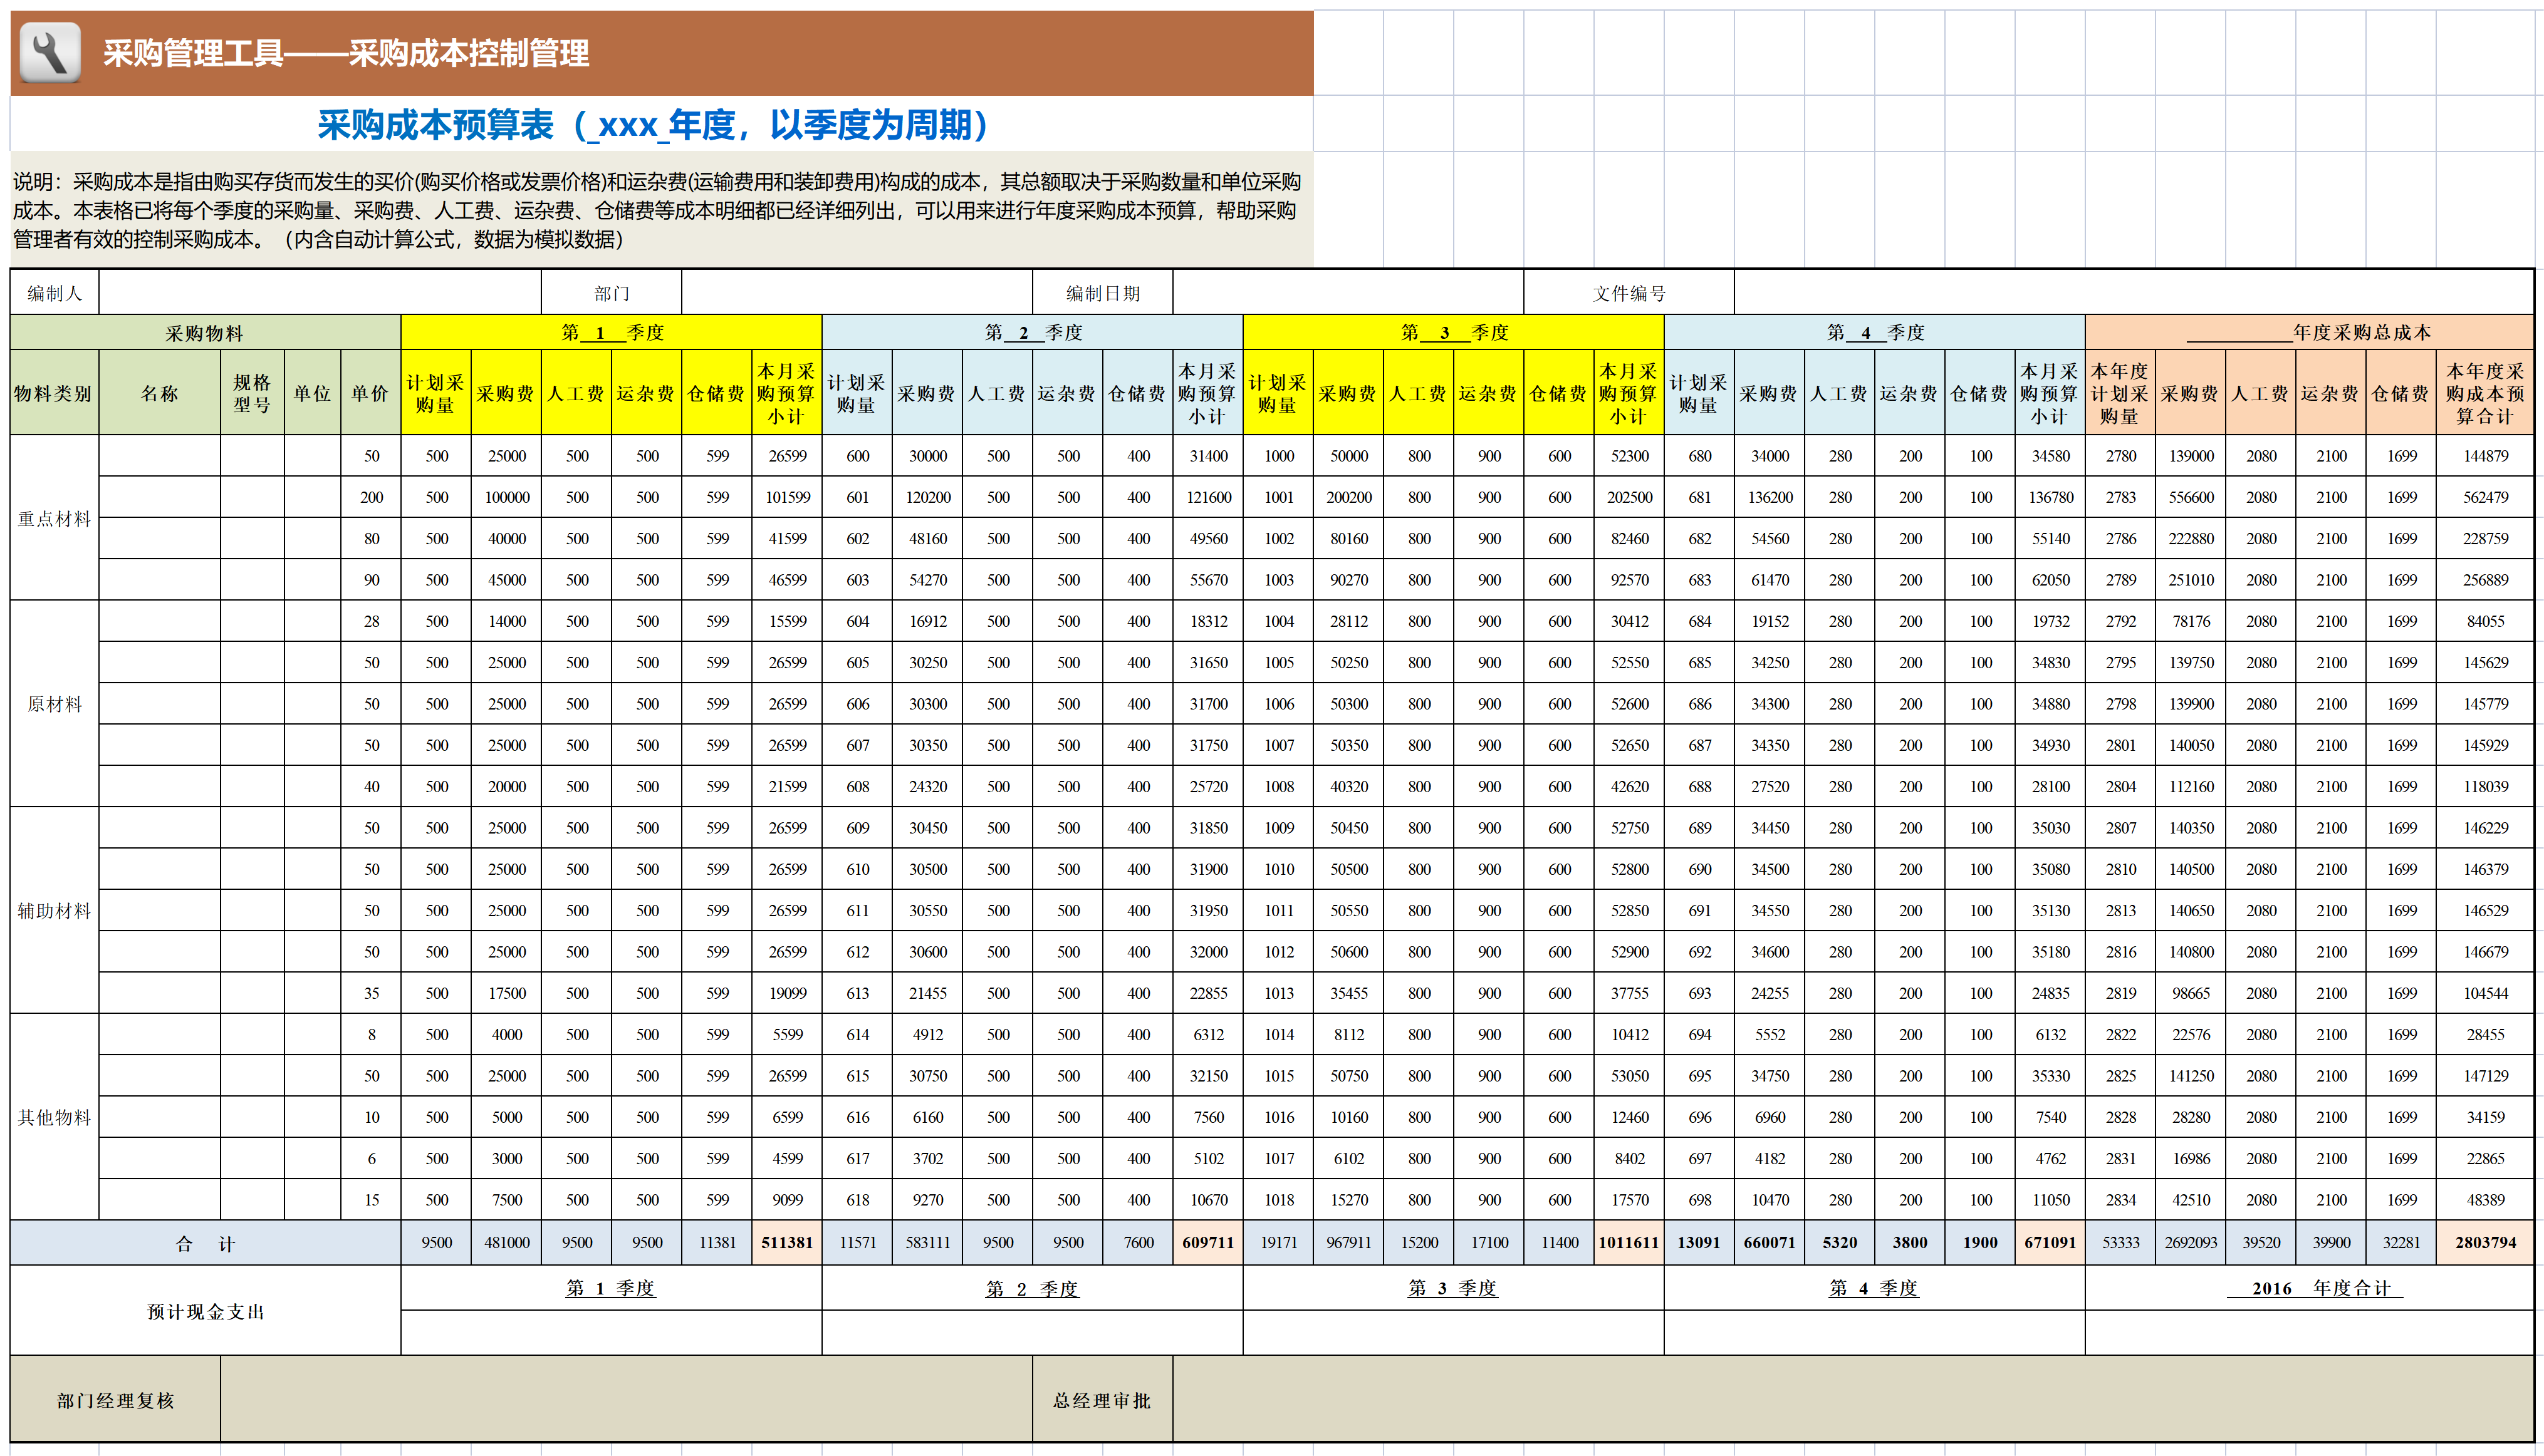2544x1456 pixels.
Task: Select the 辅助材料 category cell
Action: click(x=54, y=910)
